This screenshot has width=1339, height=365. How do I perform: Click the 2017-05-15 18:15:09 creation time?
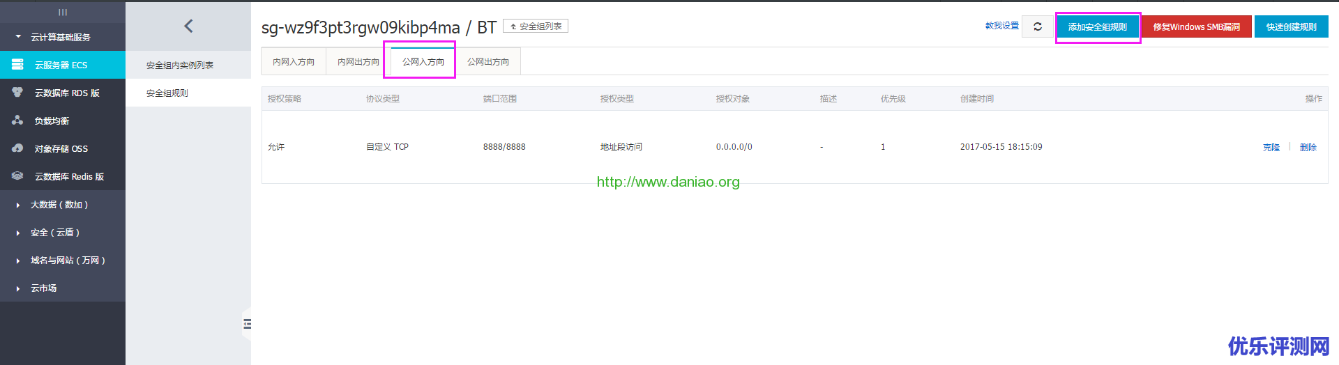pos(1001,147)
